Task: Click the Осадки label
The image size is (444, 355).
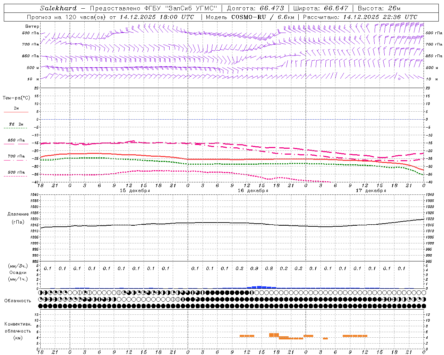Action: click(18, 272)
